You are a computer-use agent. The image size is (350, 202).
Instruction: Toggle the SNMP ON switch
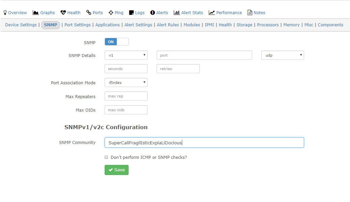tap(117, 42)
